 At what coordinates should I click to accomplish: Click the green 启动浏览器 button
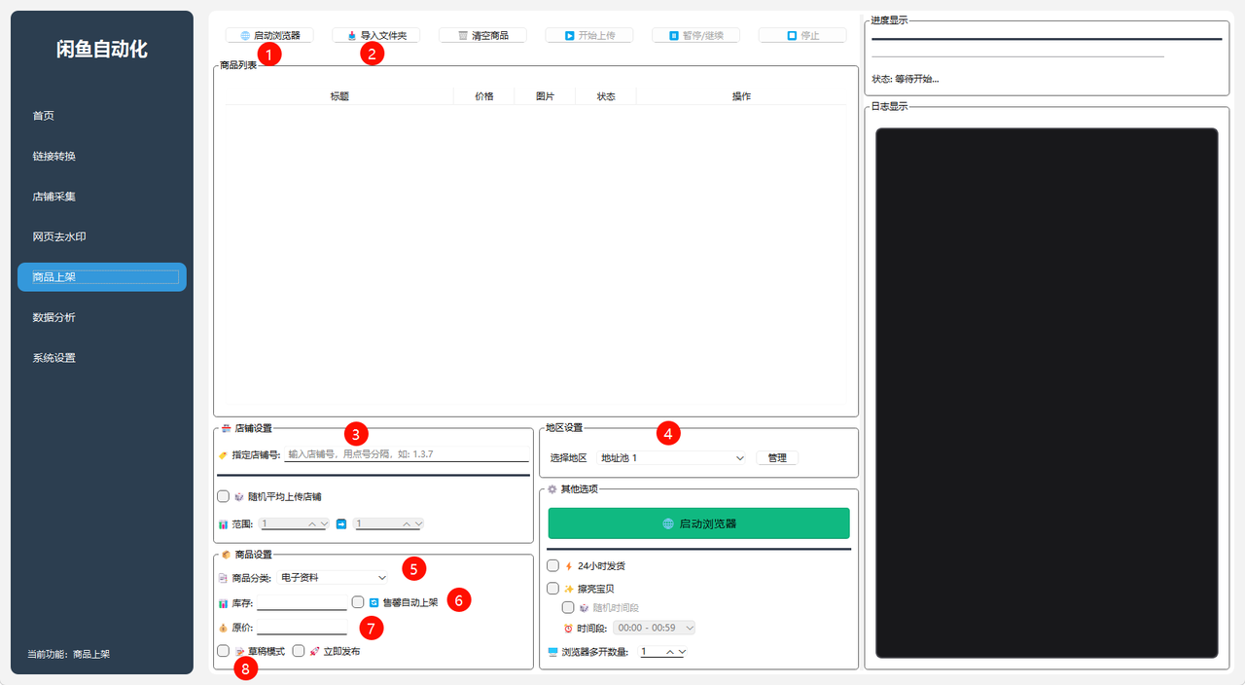699,523
